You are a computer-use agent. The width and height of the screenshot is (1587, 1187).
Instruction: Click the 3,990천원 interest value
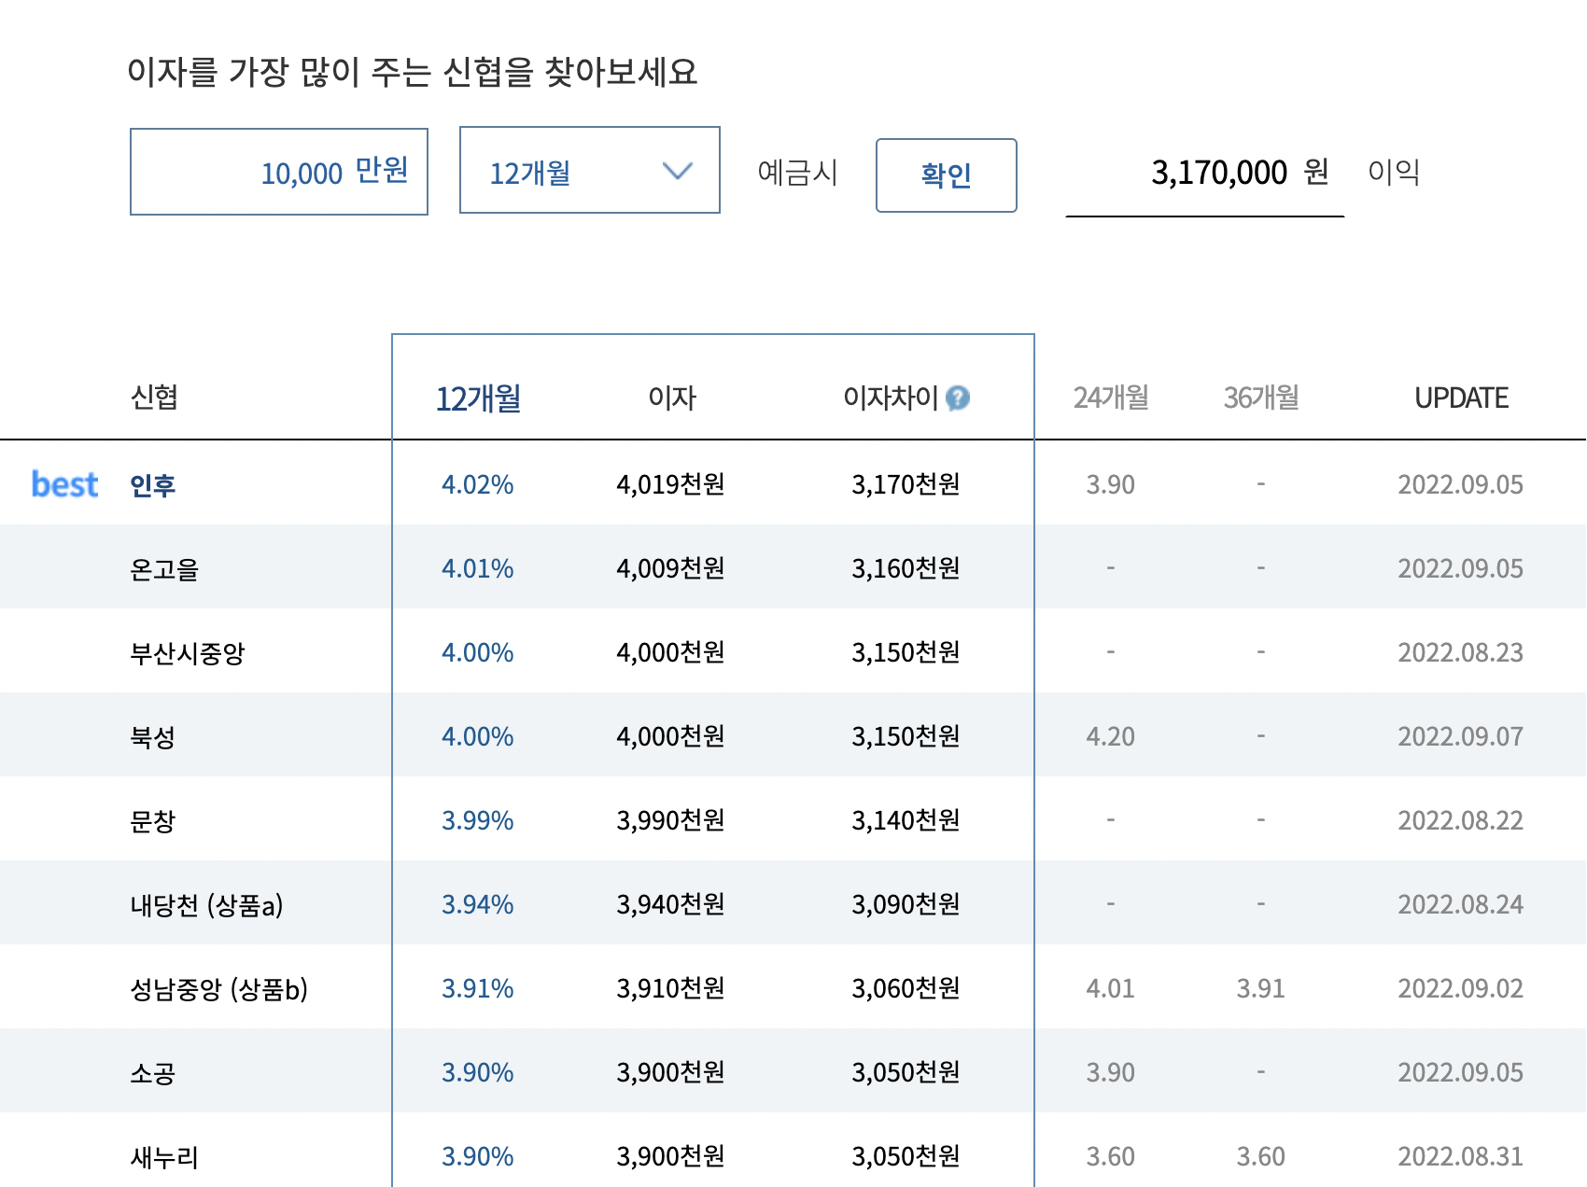[671, 820]
